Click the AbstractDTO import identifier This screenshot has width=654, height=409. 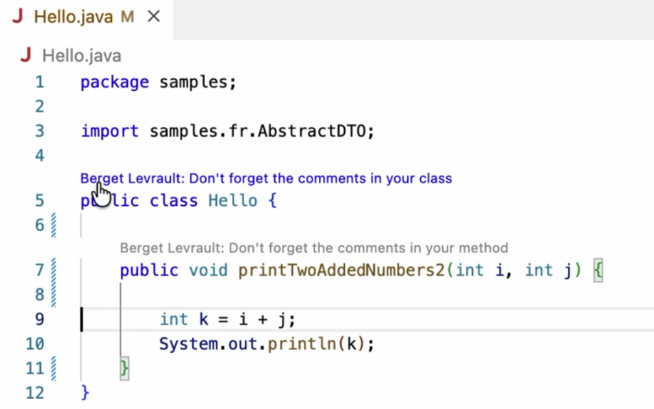tap(316, 131)
